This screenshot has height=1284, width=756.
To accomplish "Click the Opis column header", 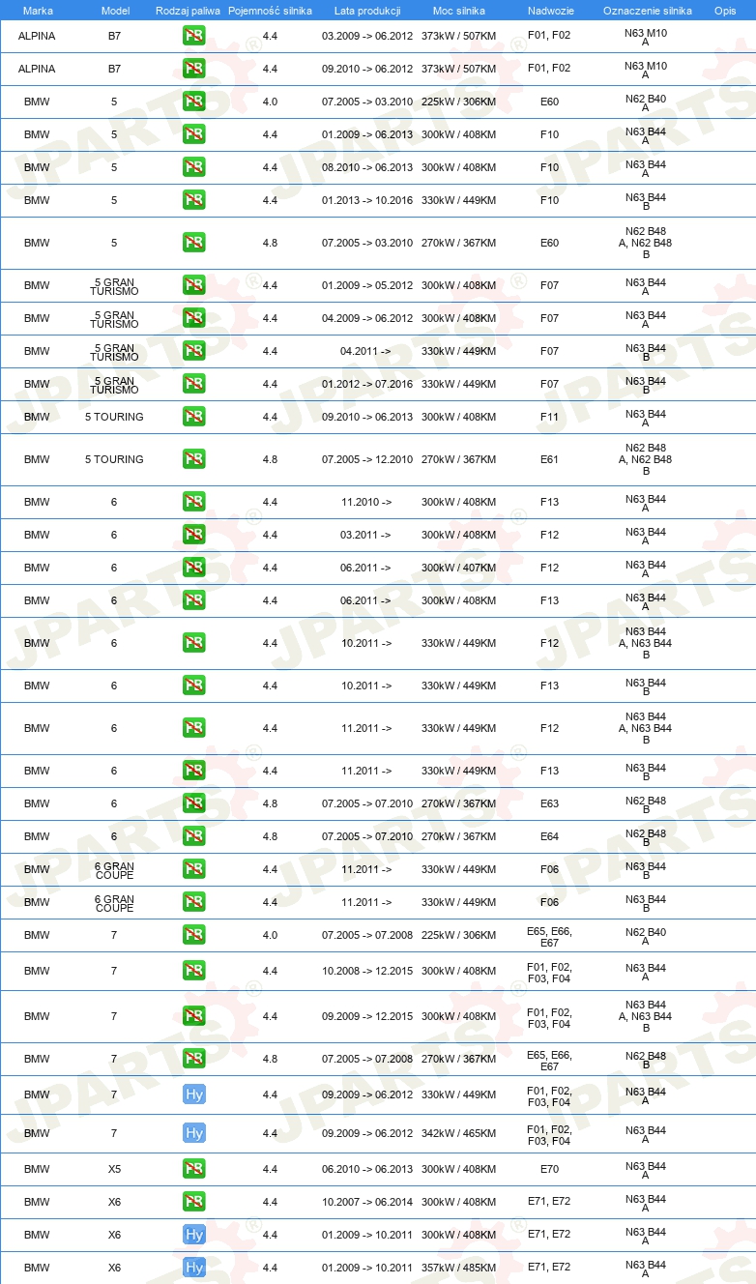I will pos(724,11).
